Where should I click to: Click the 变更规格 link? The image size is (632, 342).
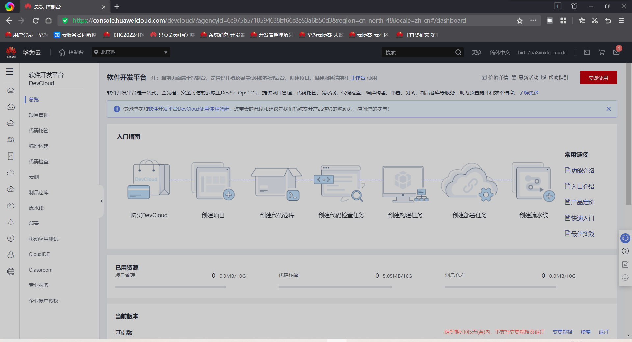[562, 332]
